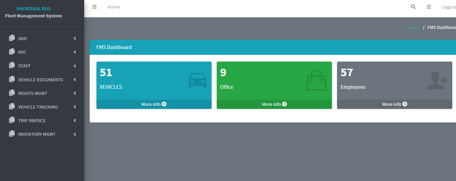This screenshot has height=181, width=456.
Task: Expand the VEHICLE DOCUMENTS chevron
Action: pos(75,80)
